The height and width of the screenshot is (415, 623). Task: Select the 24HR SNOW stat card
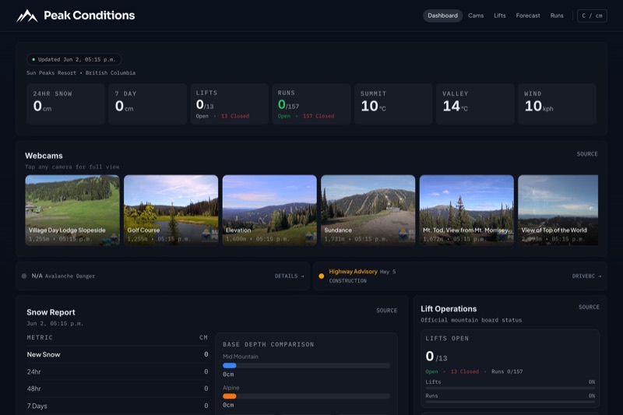[x=65, y=104]
